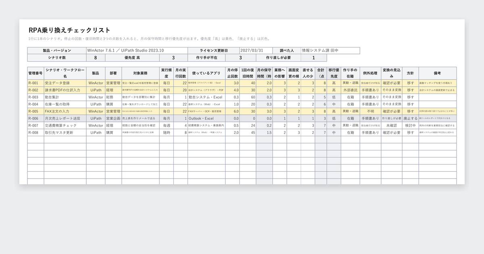This screenshot has width=484, height=254.
Task: Select the '方針' column header
Action: [411, 73]
